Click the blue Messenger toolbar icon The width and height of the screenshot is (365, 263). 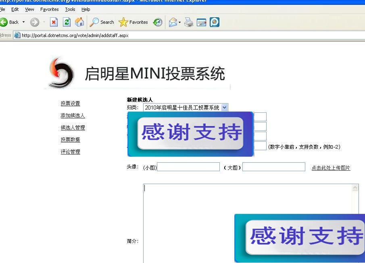[215, 22]
